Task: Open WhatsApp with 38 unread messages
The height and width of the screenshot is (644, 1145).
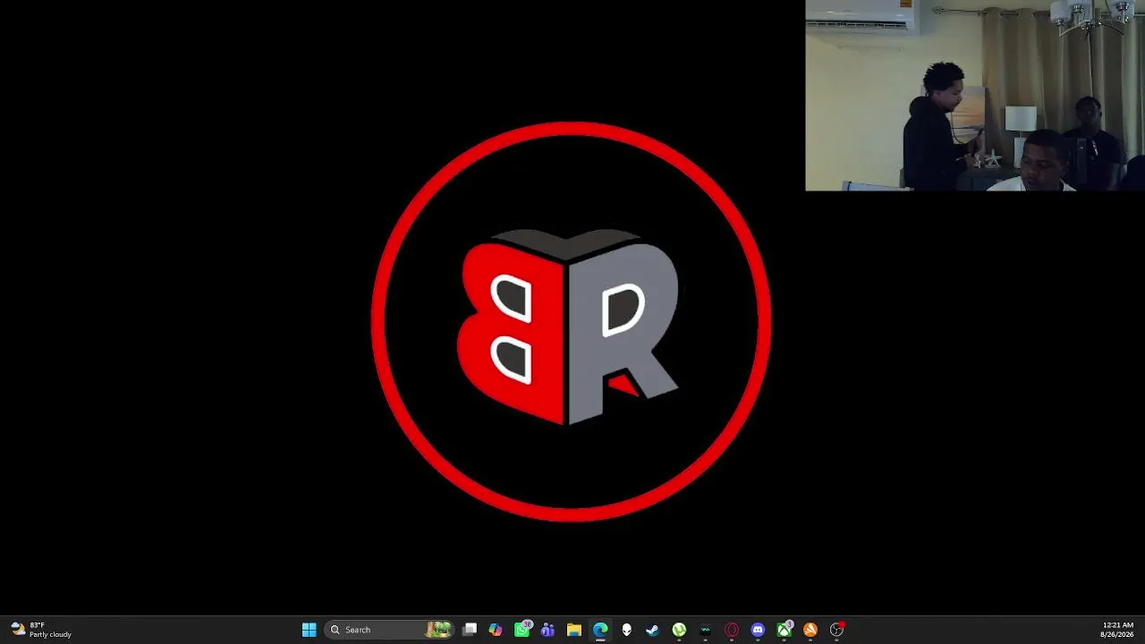Action: [x=522, y=630]
